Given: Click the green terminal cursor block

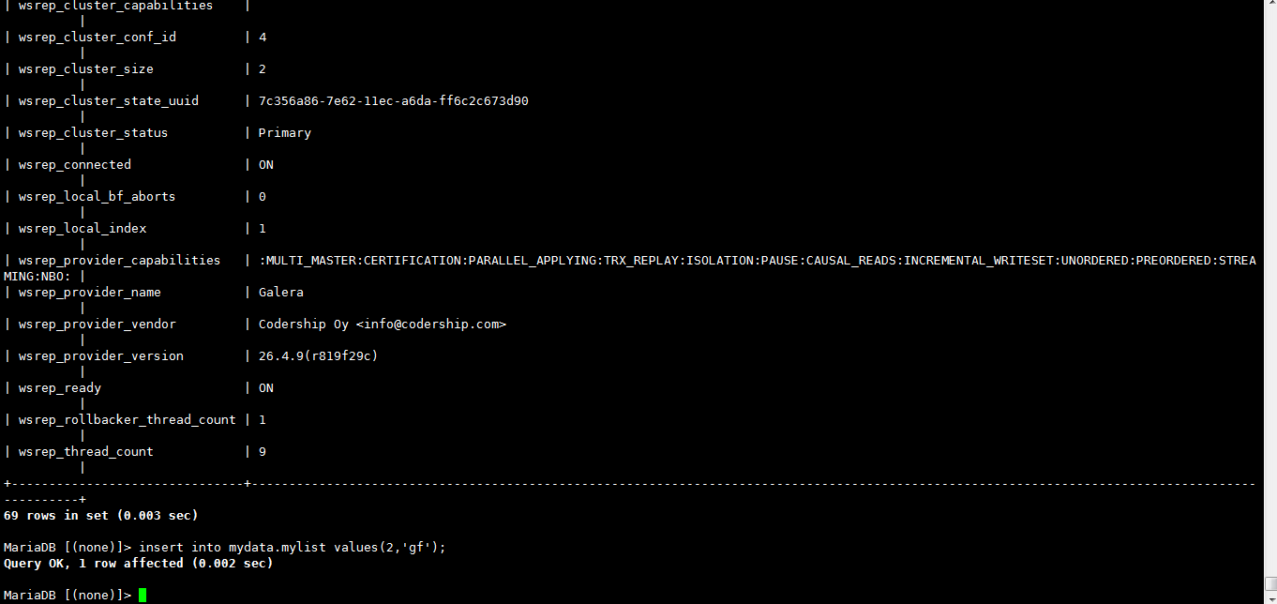Looking at the screenshot, I should (x=143, y=595).
